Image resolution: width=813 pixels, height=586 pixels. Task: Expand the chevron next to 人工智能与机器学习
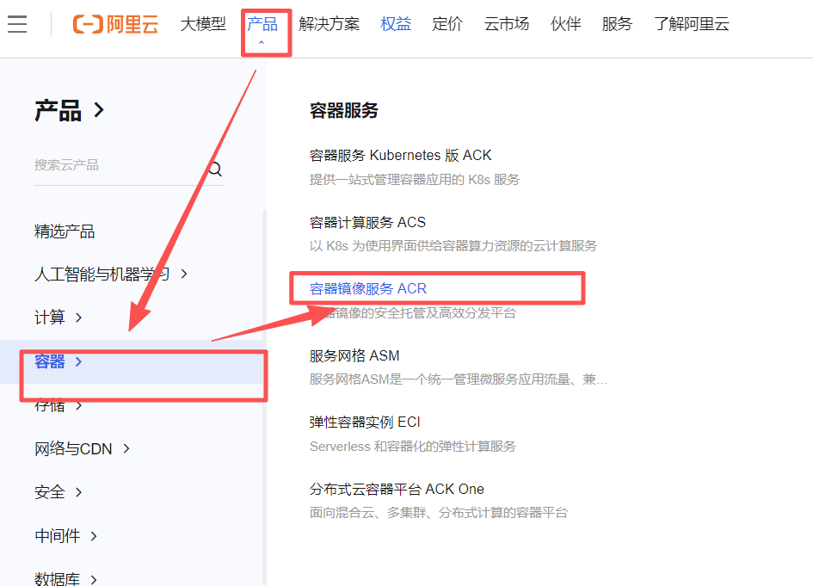pos(184,274)
